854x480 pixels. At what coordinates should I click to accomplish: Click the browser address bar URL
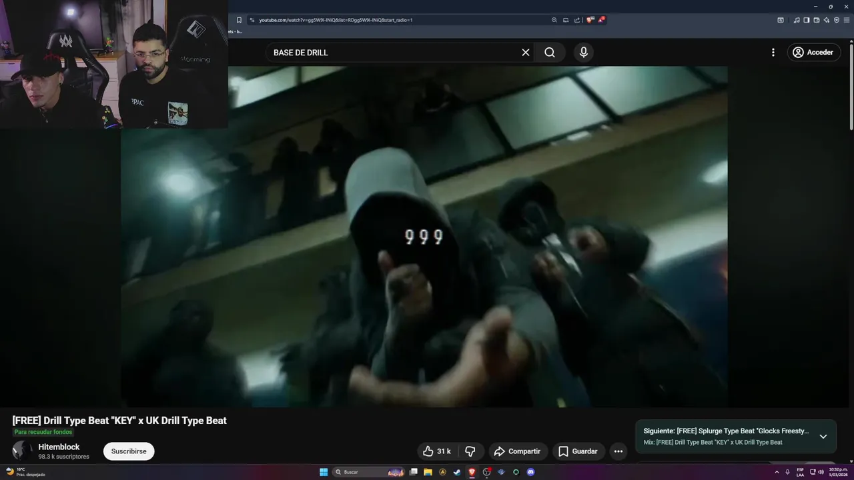pyautogui.click(x=336, y=20)
